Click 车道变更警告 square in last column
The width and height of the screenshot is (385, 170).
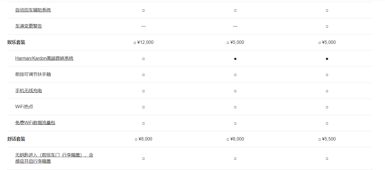tap(327, 26)
